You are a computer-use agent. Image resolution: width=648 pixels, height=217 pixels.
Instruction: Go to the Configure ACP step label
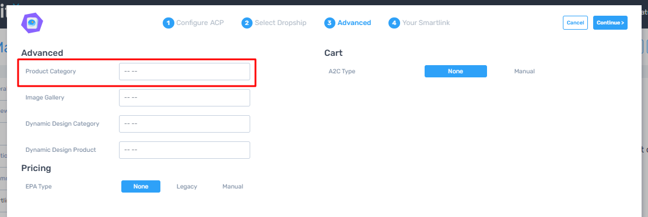pyautogui.click(x=200, y=23)
